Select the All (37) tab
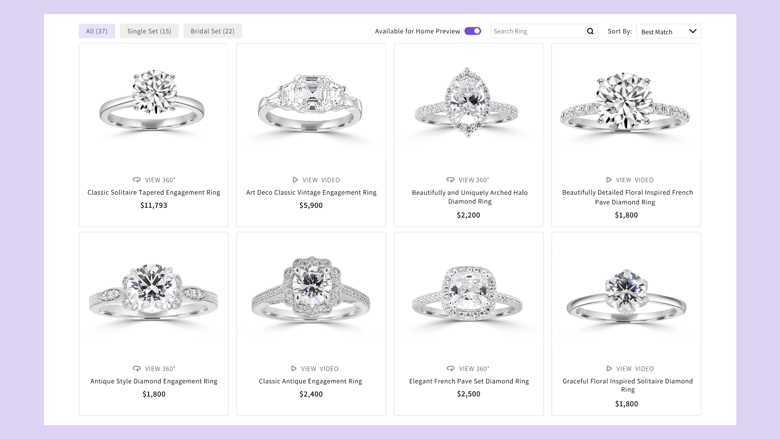Image resolution: width=780 pixels, height=439 pixels. pyautogui.click(x=97, y=31)
